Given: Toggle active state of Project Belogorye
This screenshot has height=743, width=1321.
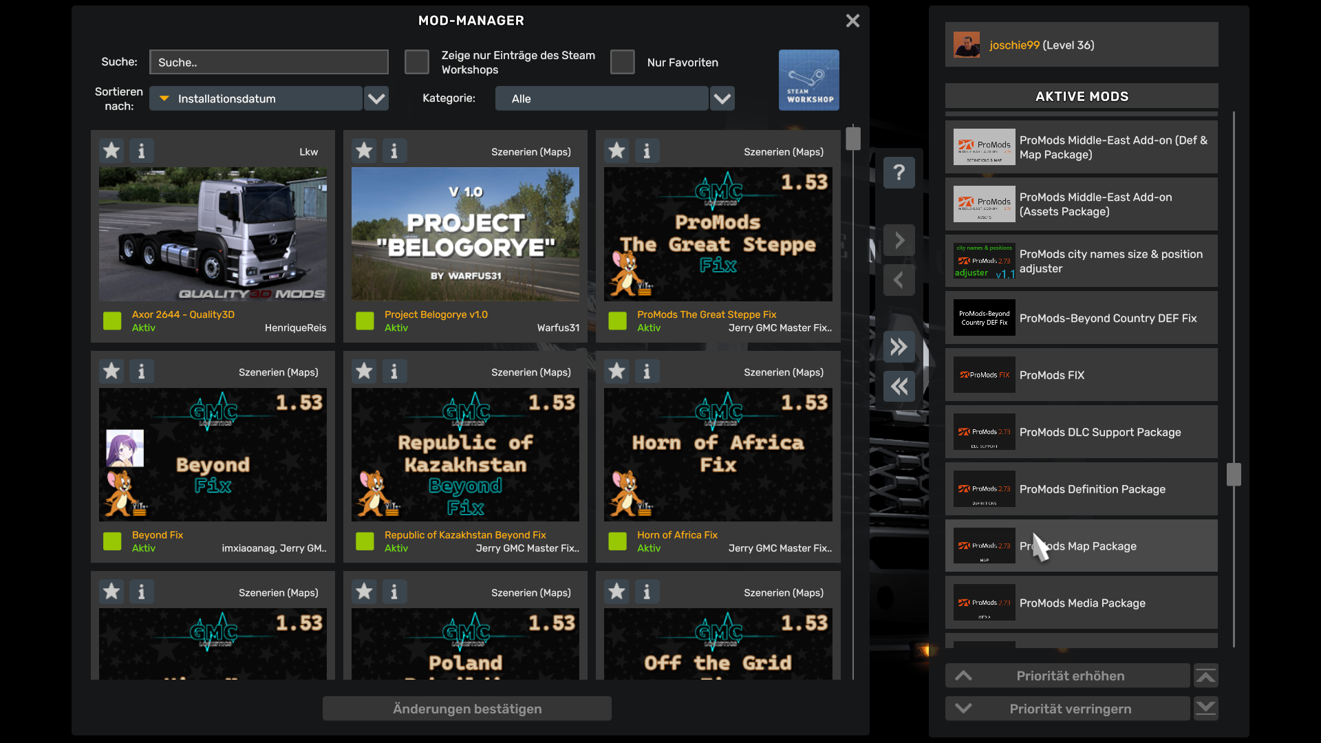Looking at the screenshot, I should coord(365,321).
